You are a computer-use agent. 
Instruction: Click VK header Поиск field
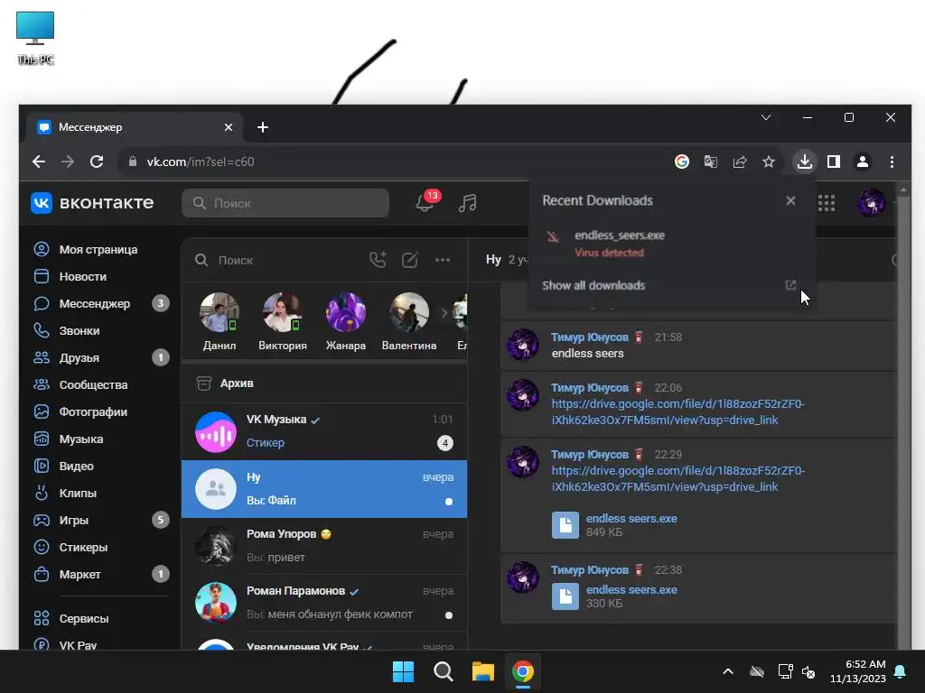[x=285, y=203]
